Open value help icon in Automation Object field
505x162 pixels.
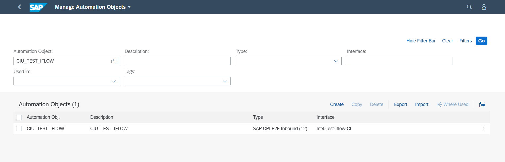pyautogui.click(x=114, y=61)
